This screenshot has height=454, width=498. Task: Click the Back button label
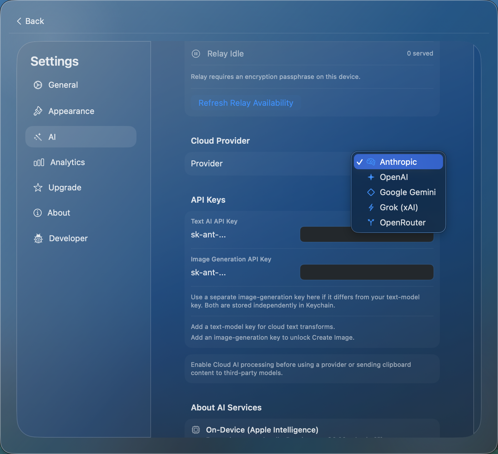(x=35, y=21)
